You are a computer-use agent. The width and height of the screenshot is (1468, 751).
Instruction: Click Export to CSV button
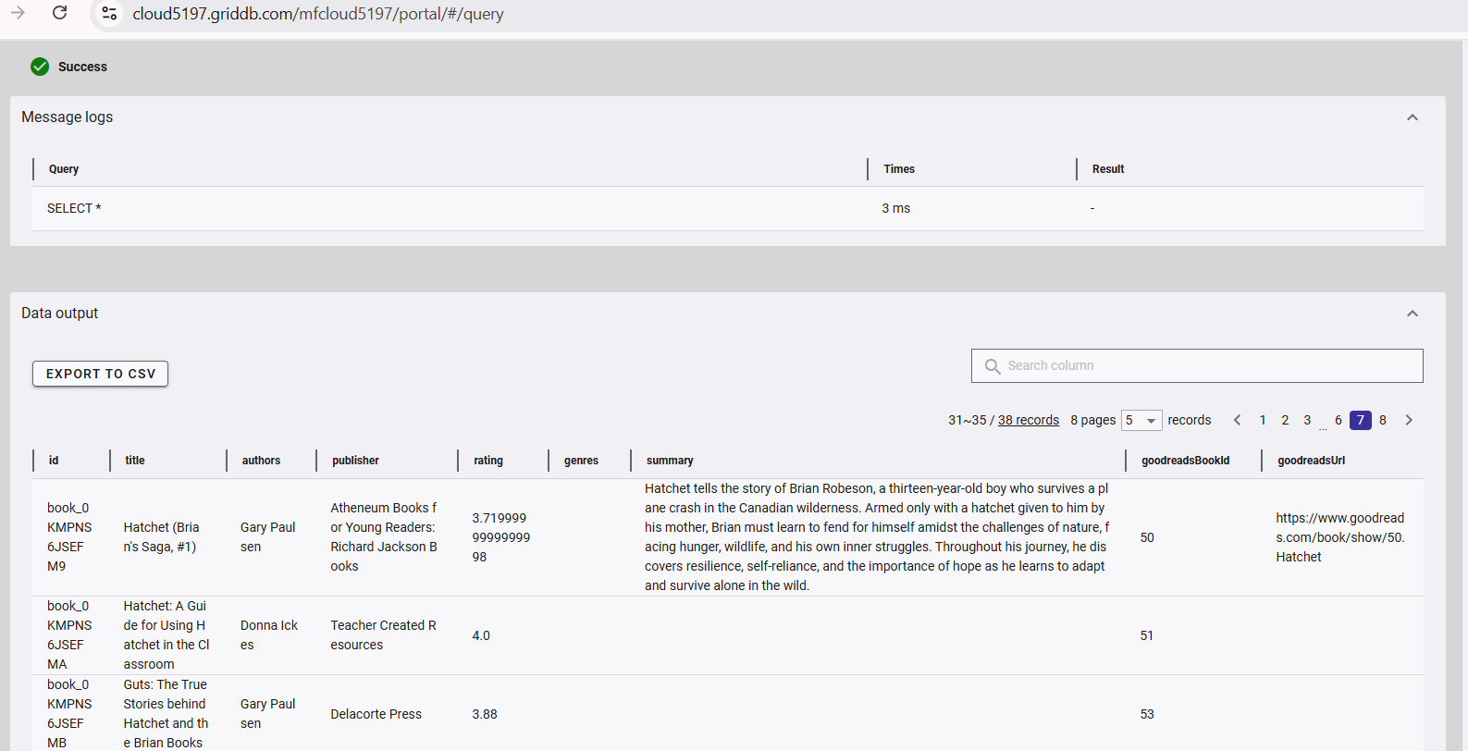click(101, 374)
